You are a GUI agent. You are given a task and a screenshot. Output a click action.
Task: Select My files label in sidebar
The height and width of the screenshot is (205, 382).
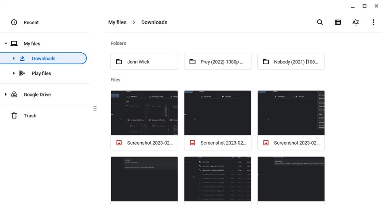32,44
